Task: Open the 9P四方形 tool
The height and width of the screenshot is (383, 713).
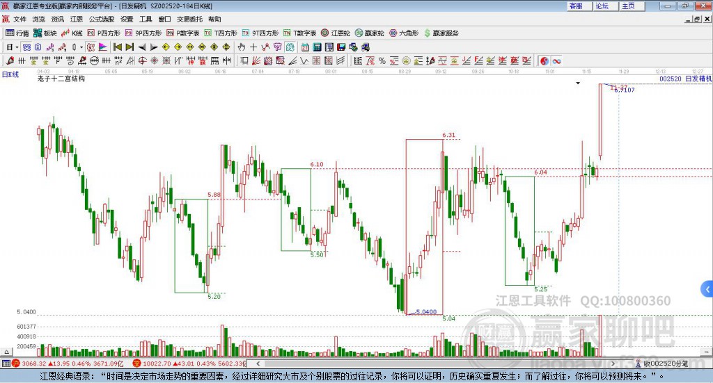Action: point(143,33)
